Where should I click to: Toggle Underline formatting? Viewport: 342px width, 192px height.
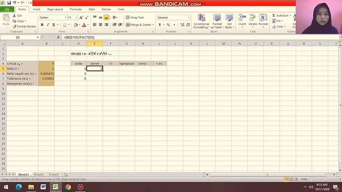click(53, 25)
